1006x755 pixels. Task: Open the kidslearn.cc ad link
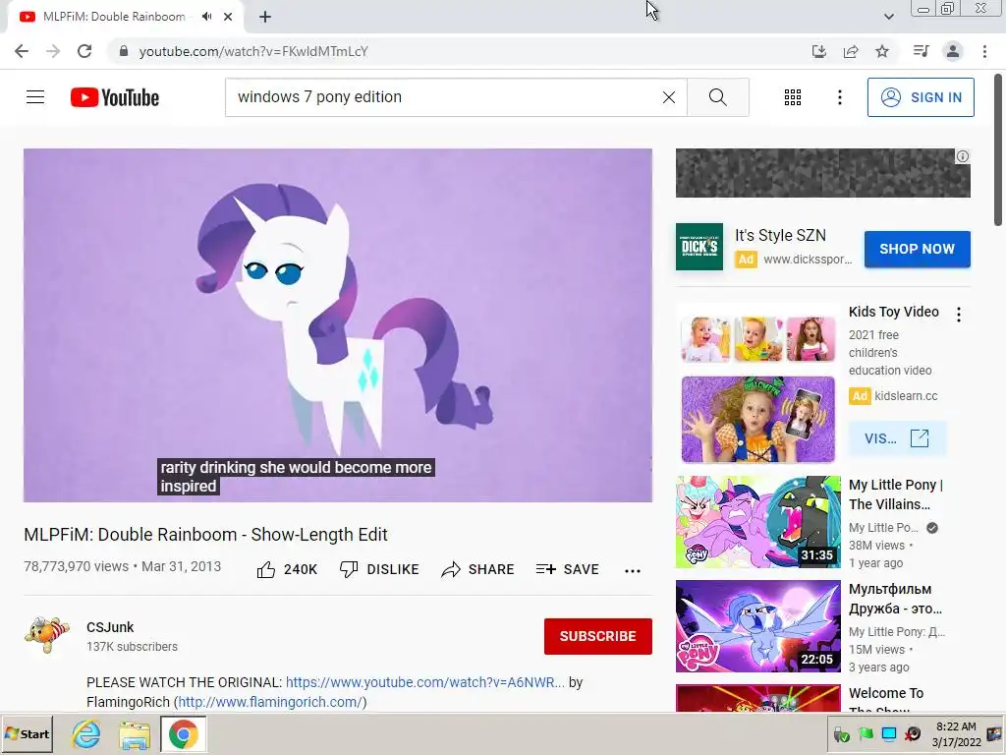906,396
